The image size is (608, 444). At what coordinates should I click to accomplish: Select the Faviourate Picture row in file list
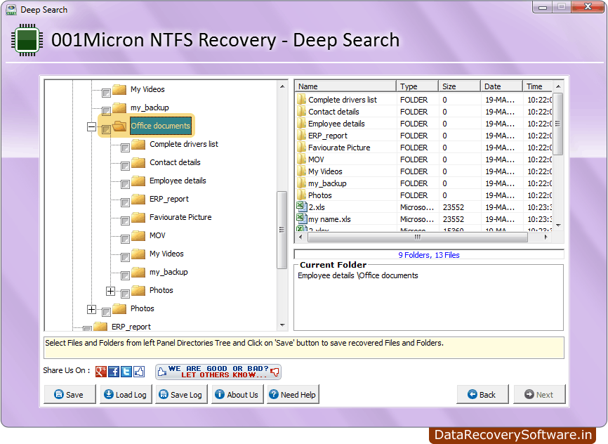coord(423,148)
